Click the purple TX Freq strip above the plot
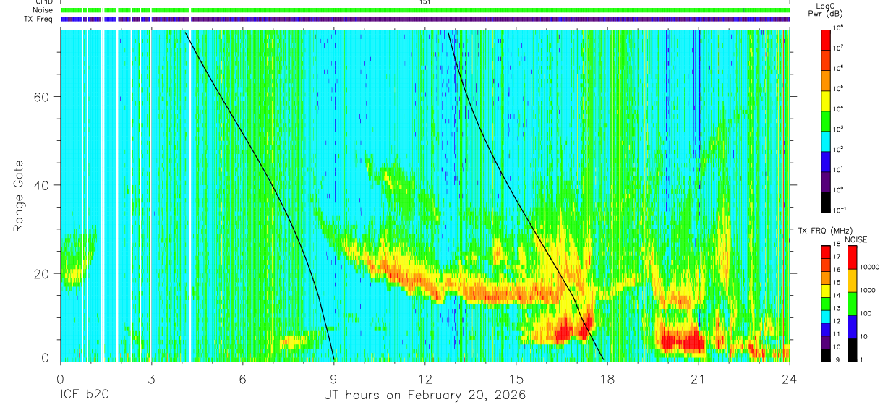This screenshot has width=888, height=410. point(425,19)
